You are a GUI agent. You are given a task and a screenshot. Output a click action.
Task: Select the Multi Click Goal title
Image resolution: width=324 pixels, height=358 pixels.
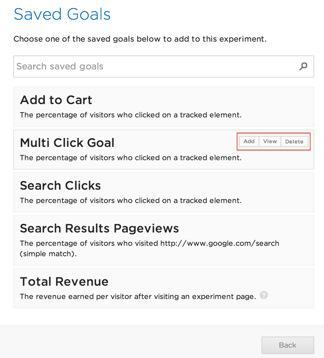(x=67, y=143)
